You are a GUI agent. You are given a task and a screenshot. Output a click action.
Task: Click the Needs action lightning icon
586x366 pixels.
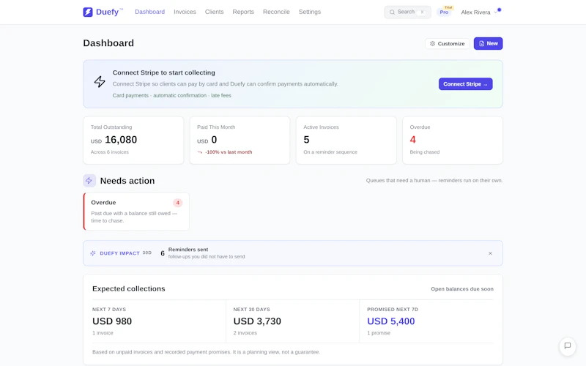pyautogui.click(x=89, y=180)
